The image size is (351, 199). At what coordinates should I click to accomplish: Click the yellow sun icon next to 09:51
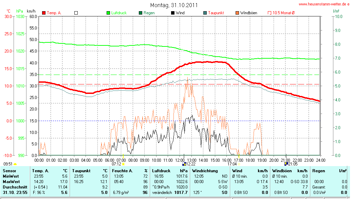pos(15,164)
